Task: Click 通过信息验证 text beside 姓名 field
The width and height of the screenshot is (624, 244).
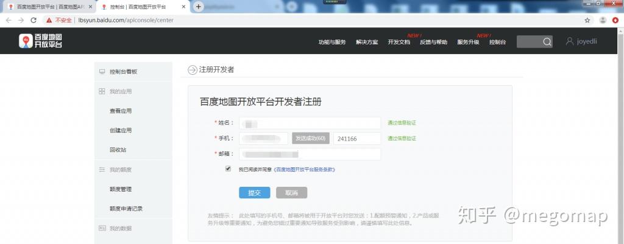Action: (402, 123)
